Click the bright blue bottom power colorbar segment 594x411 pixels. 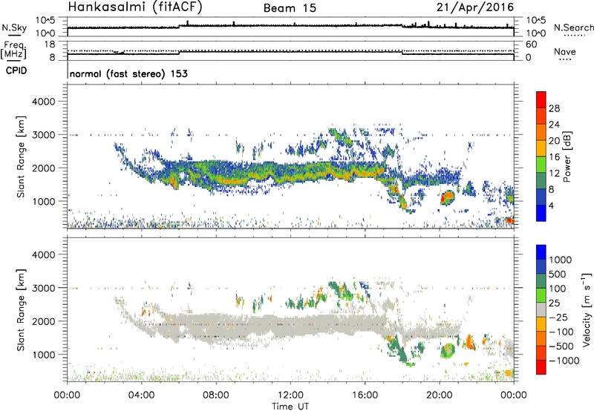[x=541, y=213]
